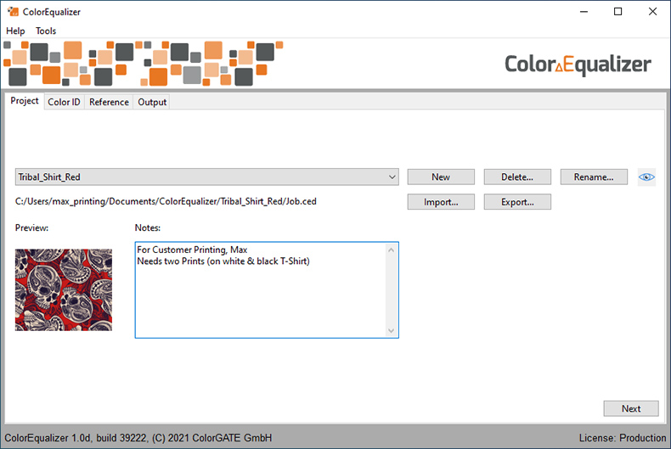The image size is (671, 449).
Task: Click the 'Notes:' label
Action: click(x=148, y=228)
